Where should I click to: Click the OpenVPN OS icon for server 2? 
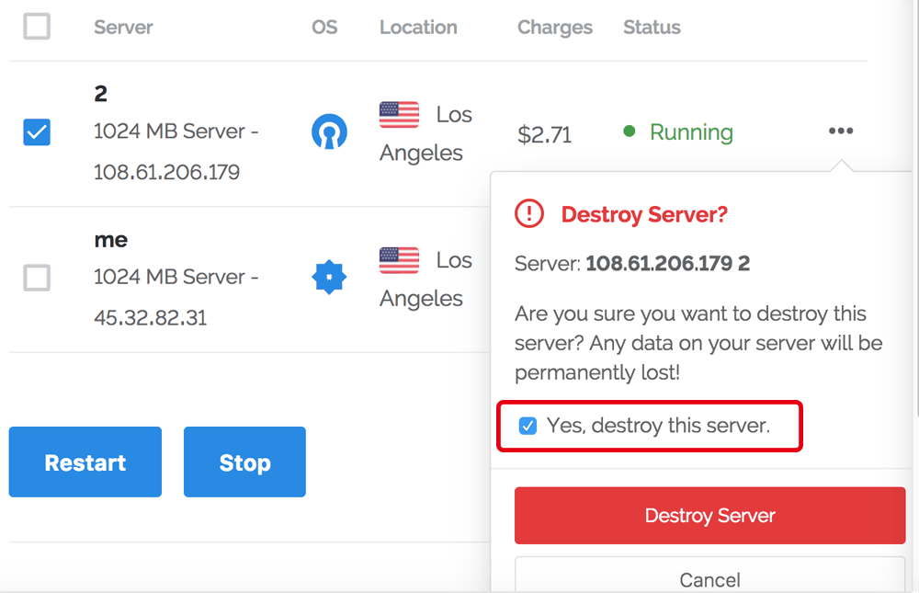(x=329, y=132)
